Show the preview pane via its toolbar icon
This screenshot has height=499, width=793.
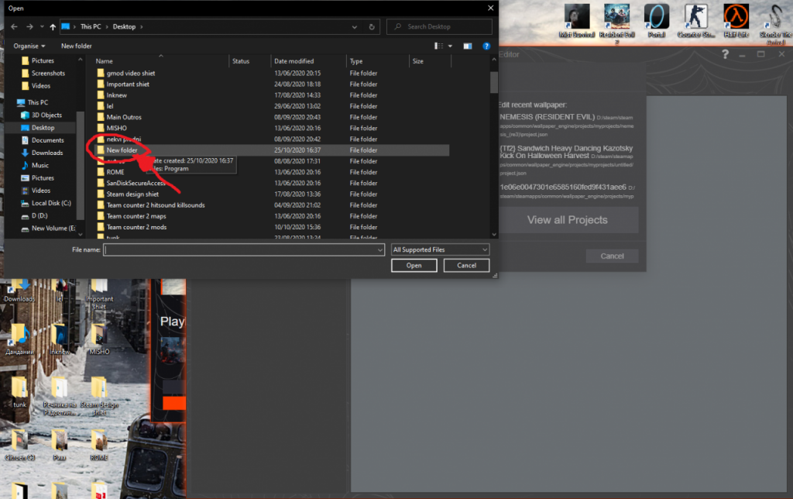tap(468, 46)
